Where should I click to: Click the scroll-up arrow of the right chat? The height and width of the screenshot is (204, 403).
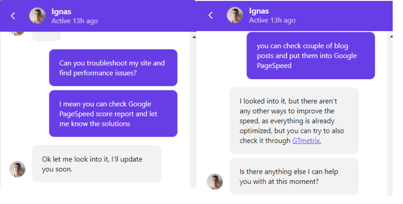tap(391, 36)
